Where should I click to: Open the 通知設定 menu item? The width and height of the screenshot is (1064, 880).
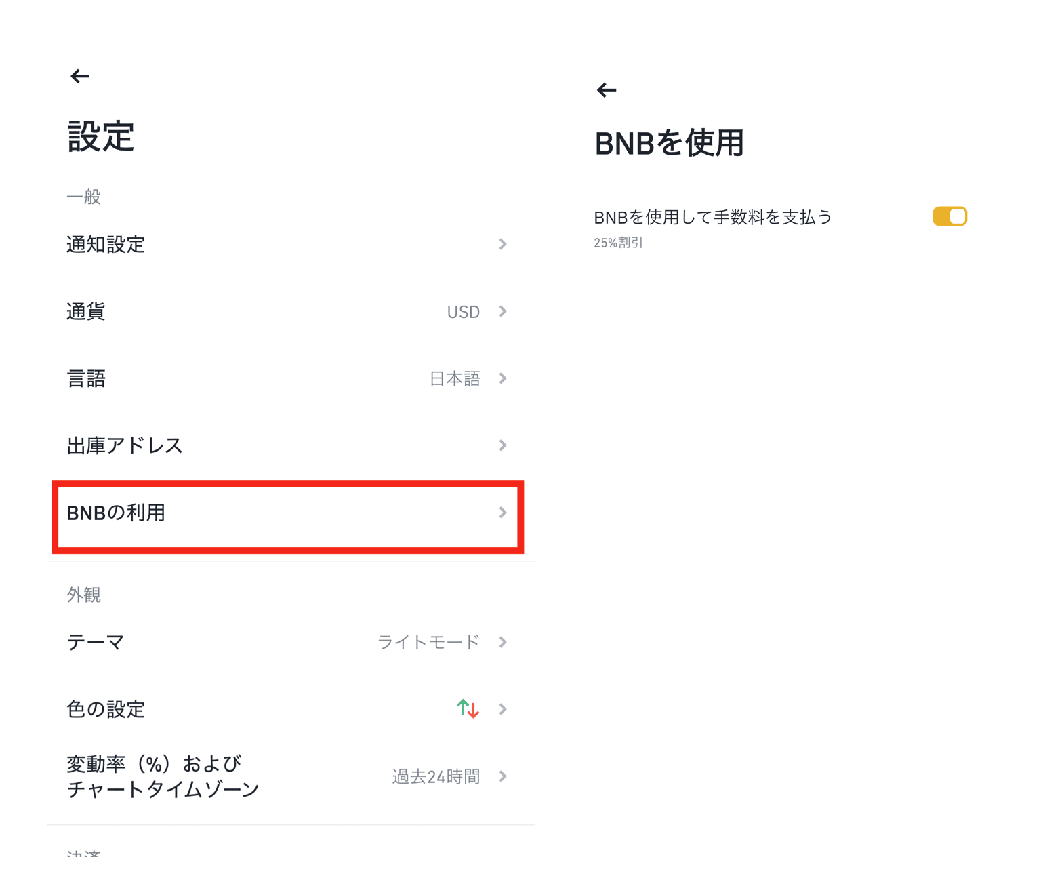pos(287,244)
